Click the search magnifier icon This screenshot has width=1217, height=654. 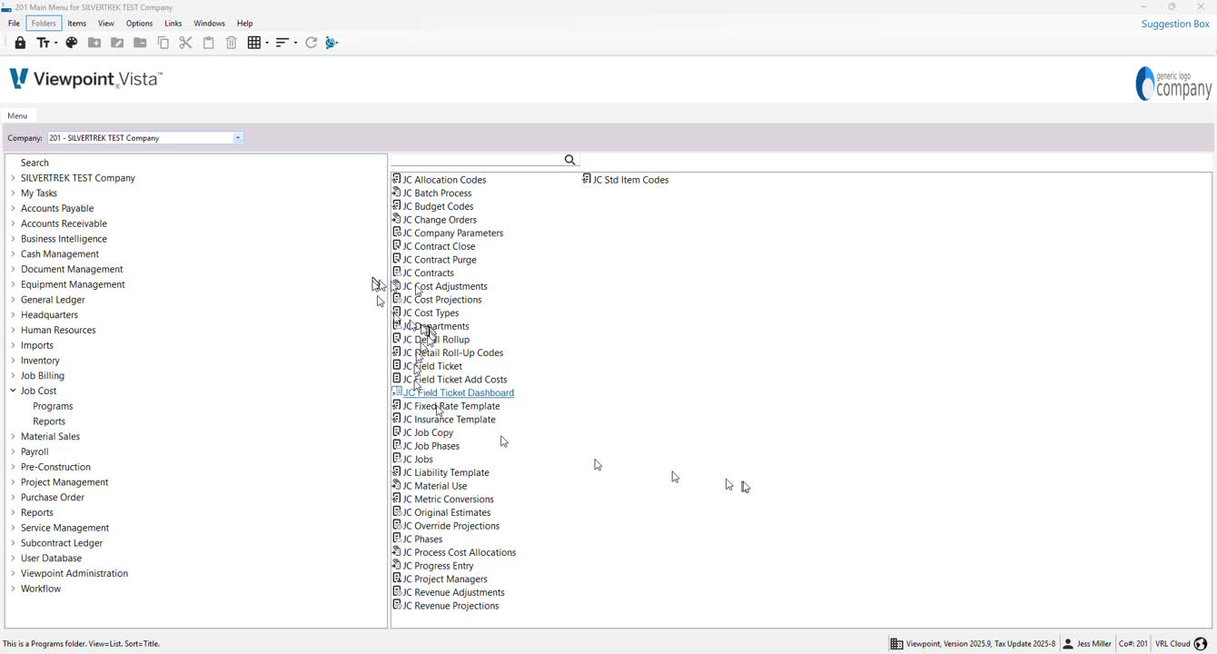(x=570, y=160)
